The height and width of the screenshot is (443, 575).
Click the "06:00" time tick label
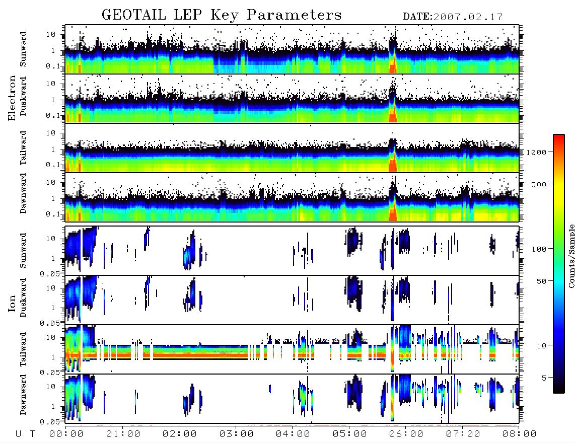click(x=406, y=434)
